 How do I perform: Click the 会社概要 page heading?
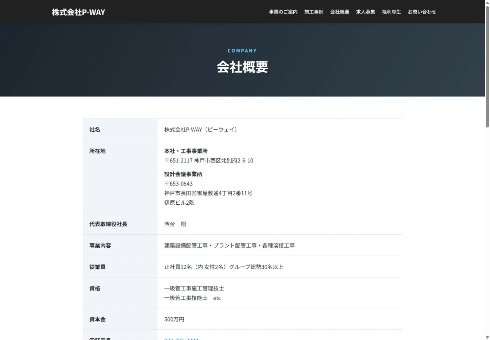pos(242,67)
